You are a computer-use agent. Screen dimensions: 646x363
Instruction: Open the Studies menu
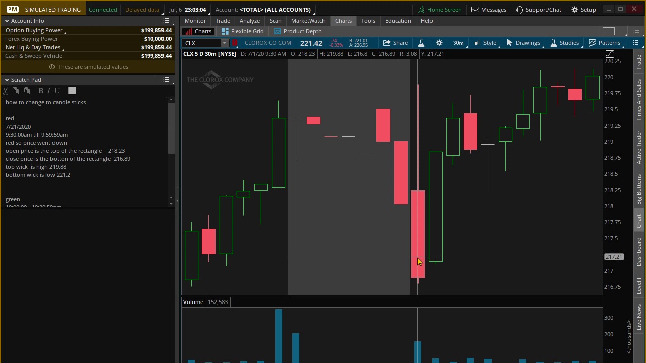pos(565,43)
